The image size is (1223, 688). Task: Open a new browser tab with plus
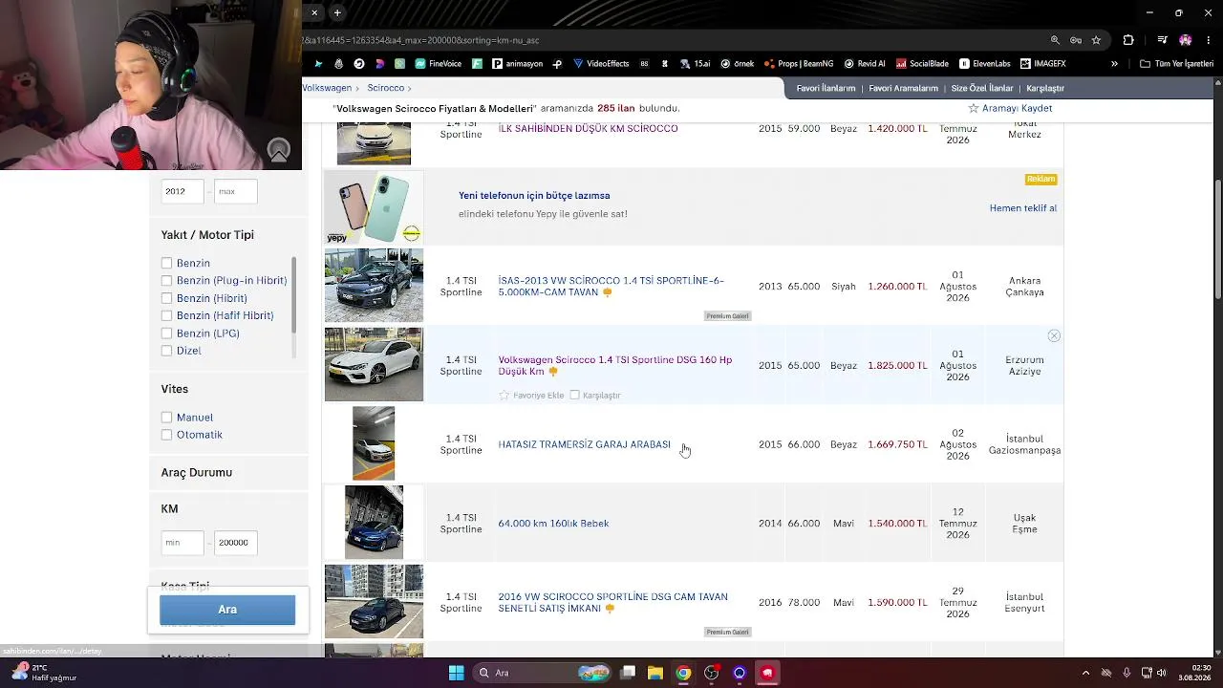(x=338, y=12)
